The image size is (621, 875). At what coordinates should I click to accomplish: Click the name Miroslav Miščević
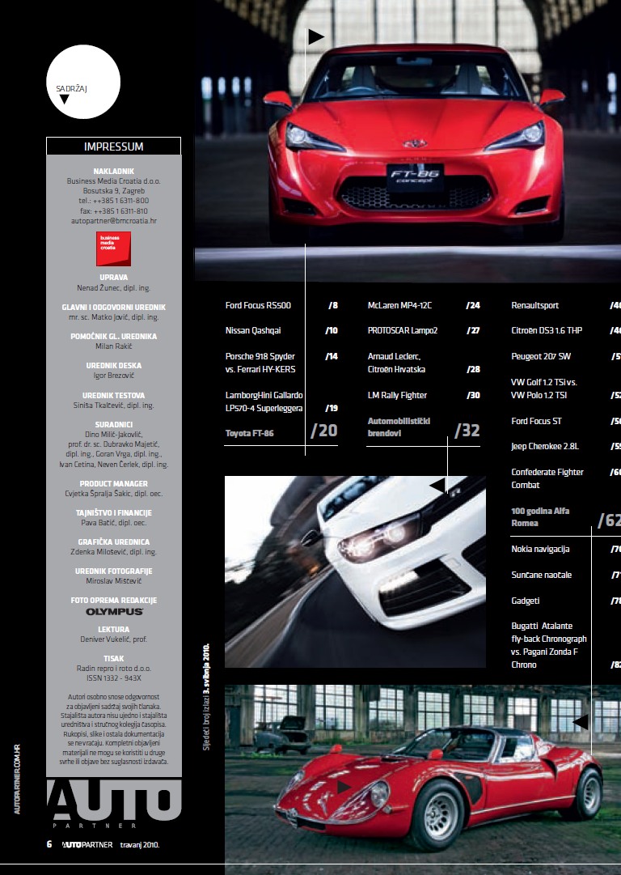(x=114, y=581)
